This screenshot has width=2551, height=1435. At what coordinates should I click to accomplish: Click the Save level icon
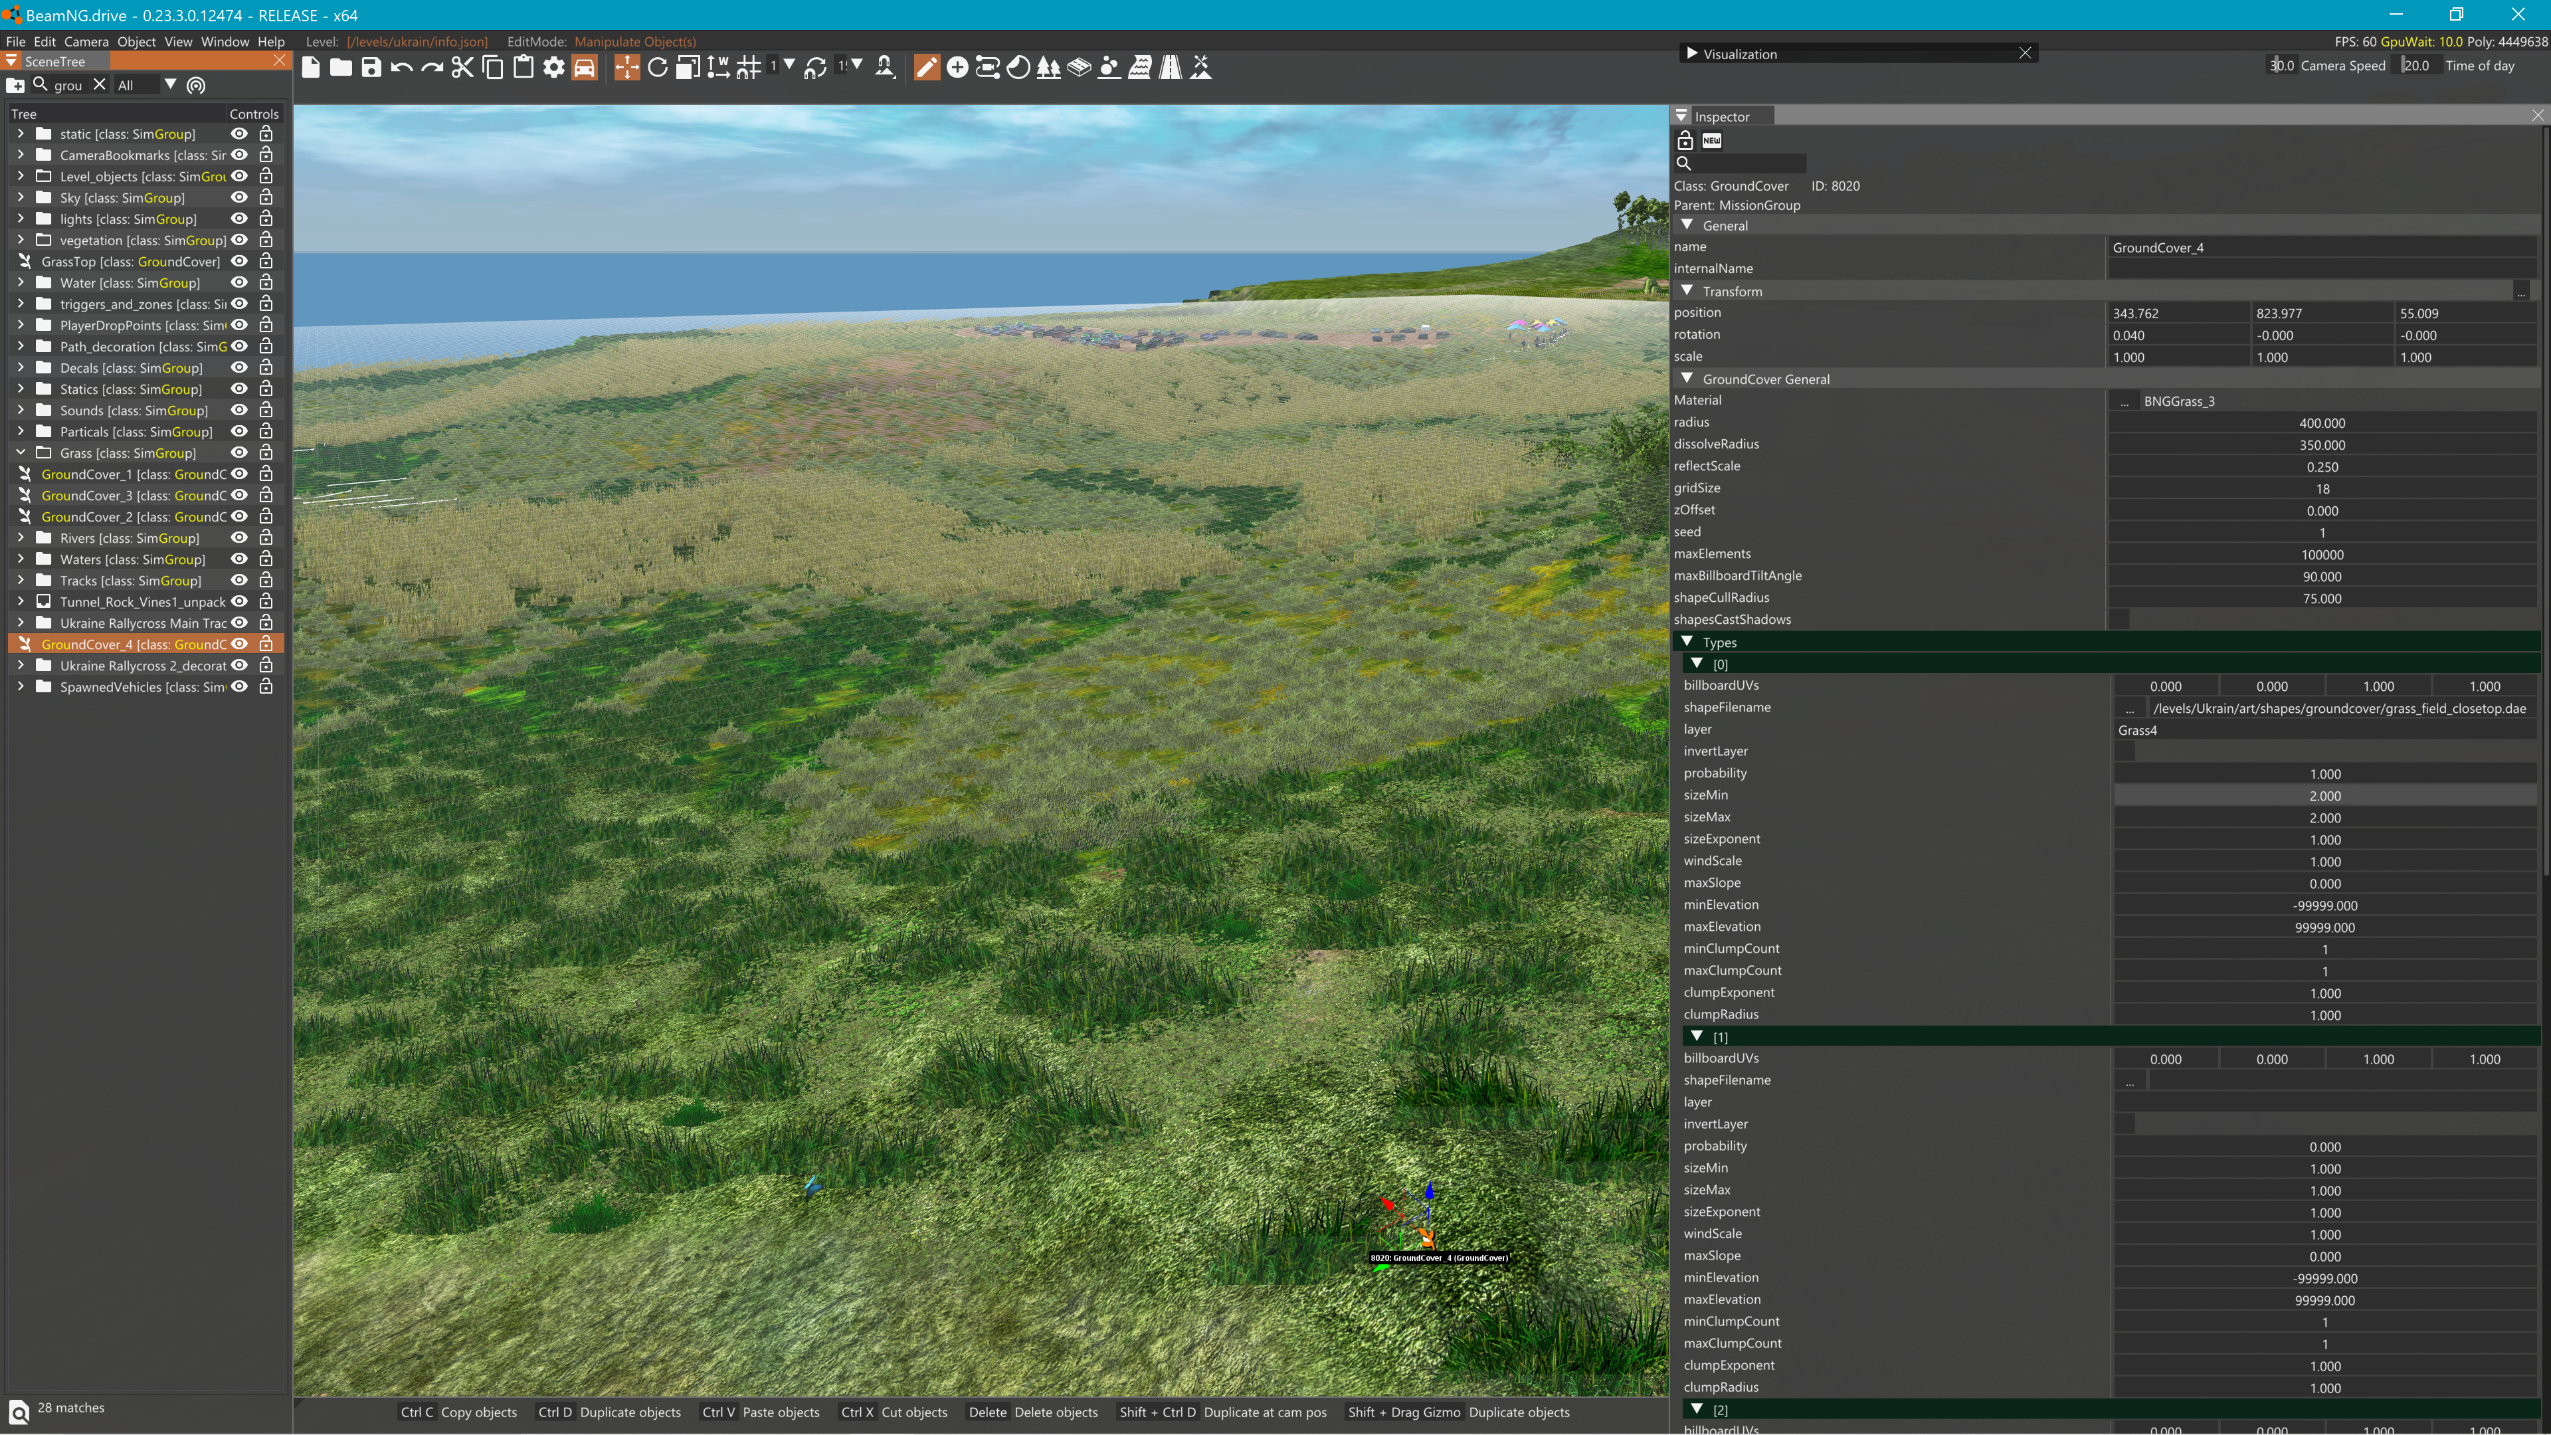pos(371,67)
